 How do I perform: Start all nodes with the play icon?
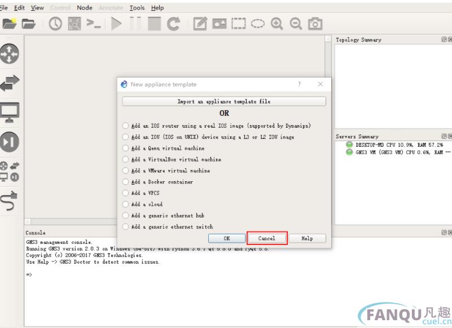coord(116,23)
